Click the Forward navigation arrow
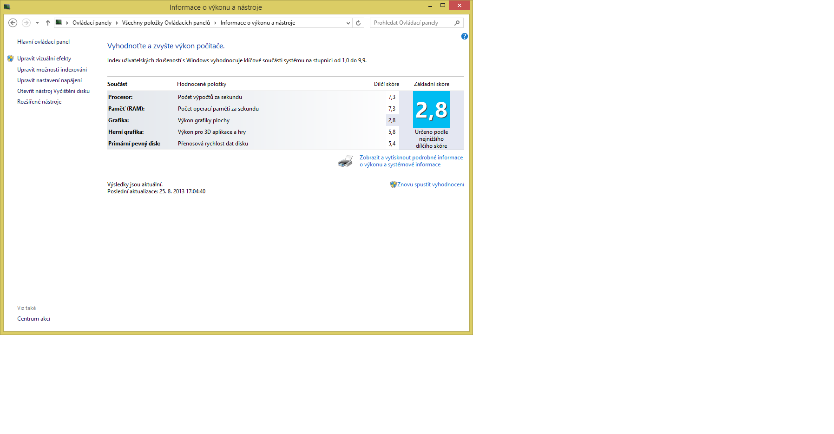Screen dimensions: 834x434 (26, 23)
